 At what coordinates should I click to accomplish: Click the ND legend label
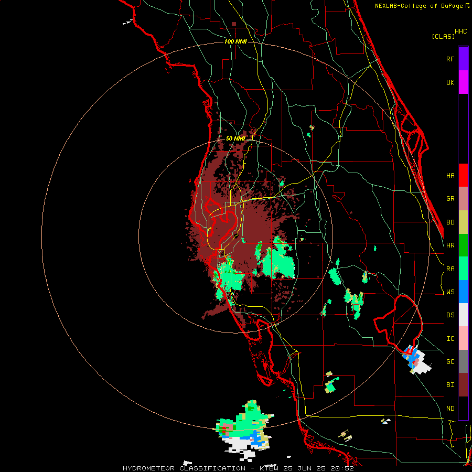pyautogui.click(x=450, y=409)
